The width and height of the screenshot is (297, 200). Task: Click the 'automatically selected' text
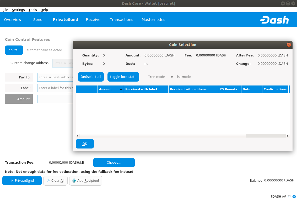tap(44, 50)
